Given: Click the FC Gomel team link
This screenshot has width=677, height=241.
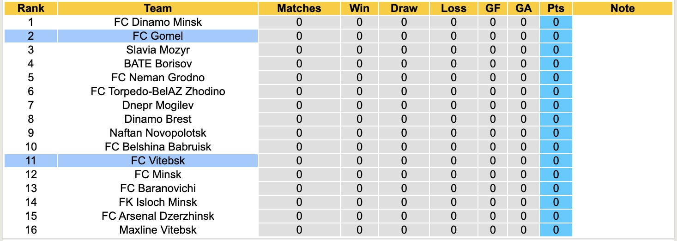Looking at the screenshot, I should pos(158,36).
